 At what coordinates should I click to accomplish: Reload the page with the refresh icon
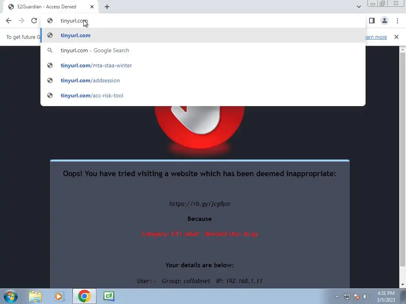pos(34,21)
